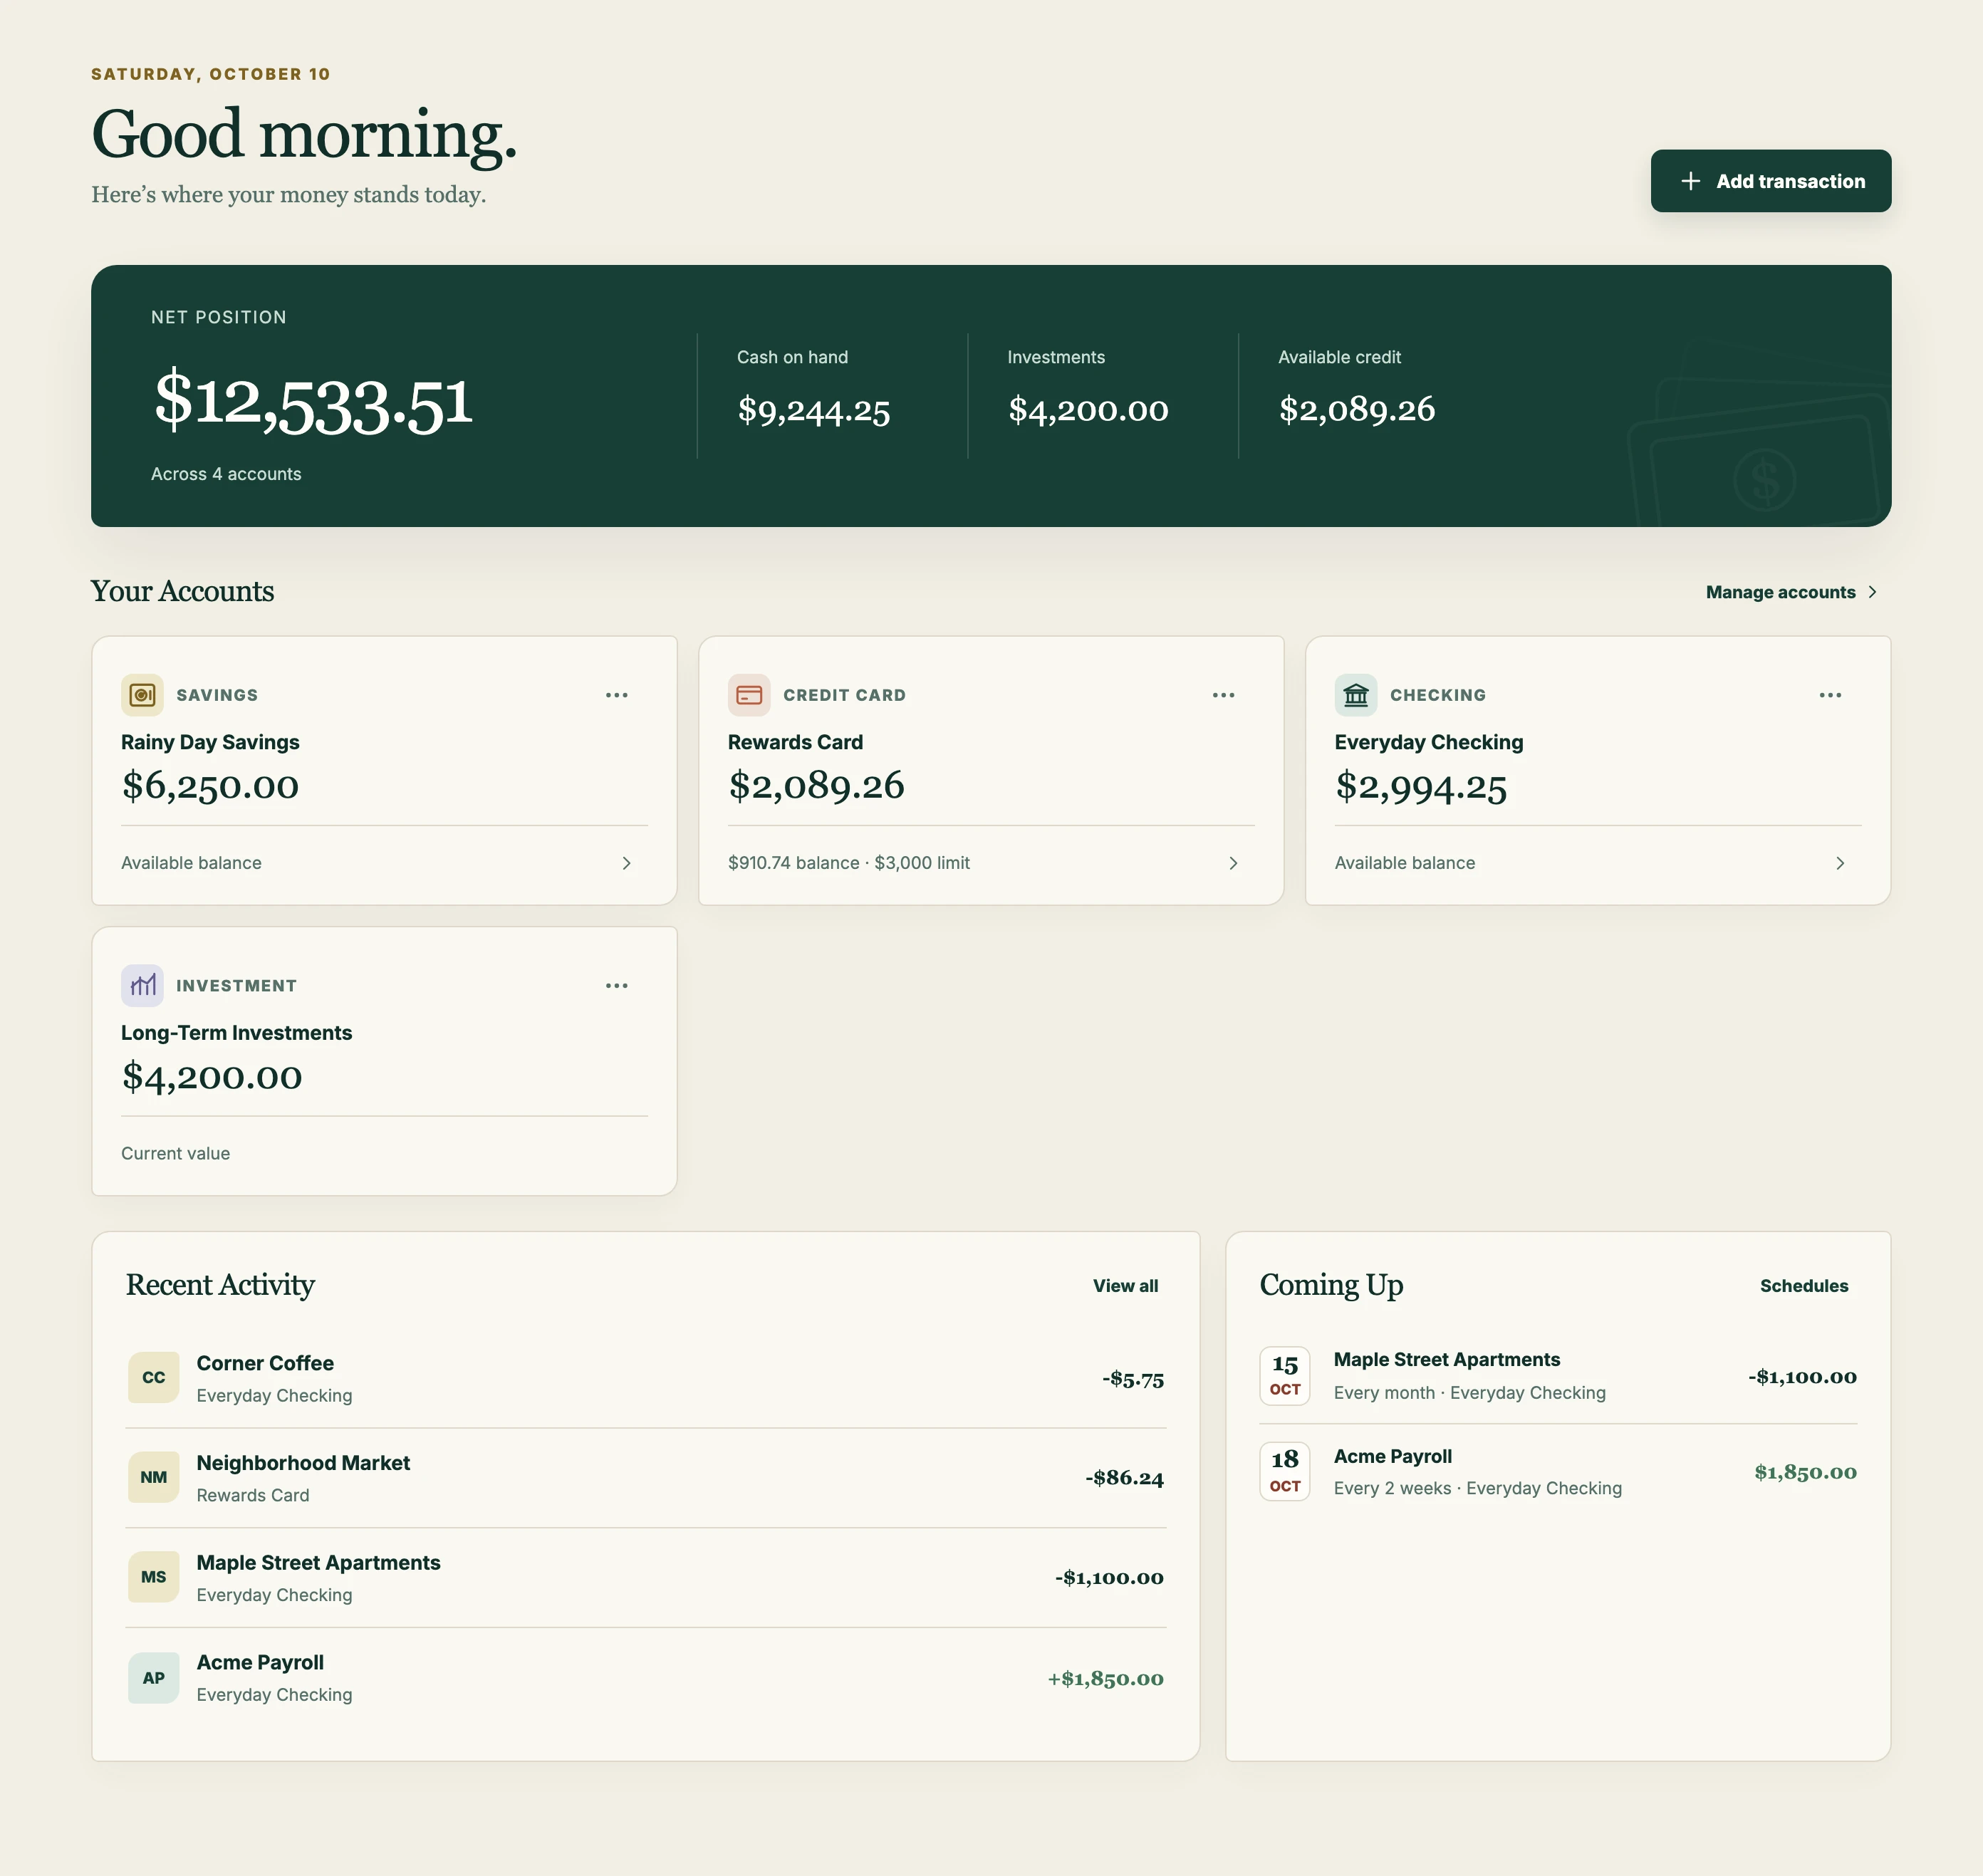Click the Add transaction button
Viewport: 1983px width, 1876px height.
coord(1771,181)
